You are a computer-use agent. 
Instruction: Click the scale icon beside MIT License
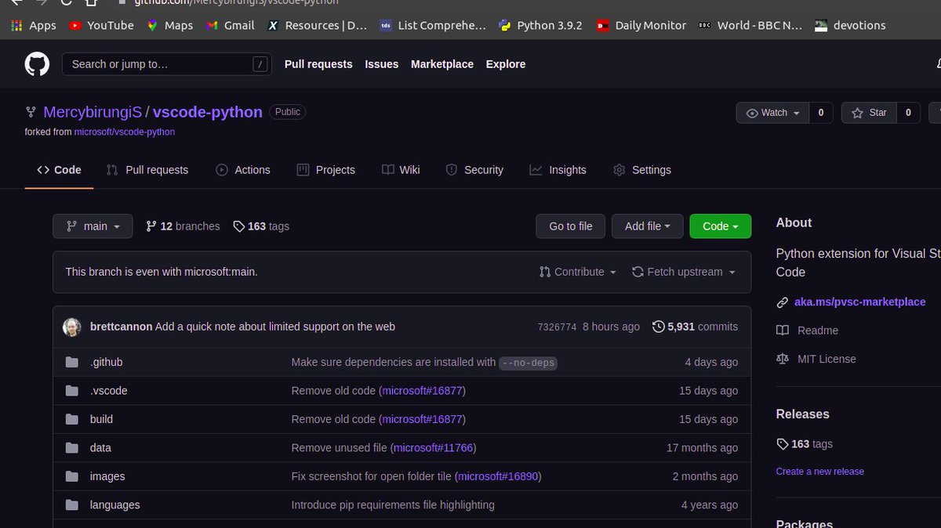click(x=782, y=359)
